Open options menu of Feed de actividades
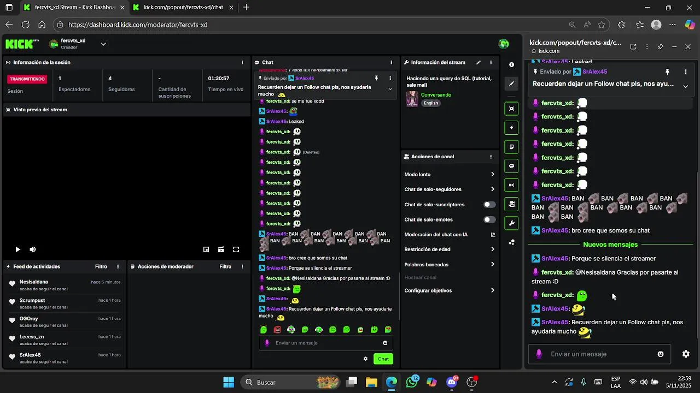Viewport: 700px width, 393px height. [x=118, y=266]
